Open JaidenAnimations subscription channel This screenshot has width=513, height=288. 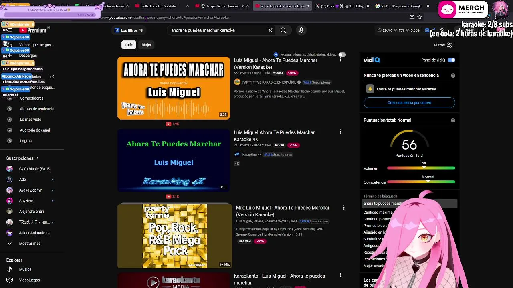pyautogui.click(x=34, y=233)
